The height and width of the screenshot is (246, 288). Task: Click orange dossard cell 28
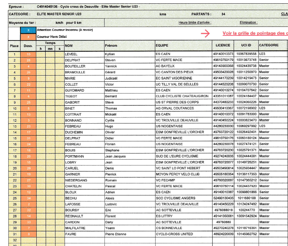pos(28,60)
